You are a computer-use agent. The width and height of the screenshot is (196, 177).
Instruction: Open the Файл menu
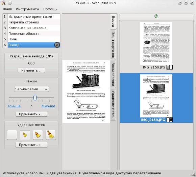(7, 9)
